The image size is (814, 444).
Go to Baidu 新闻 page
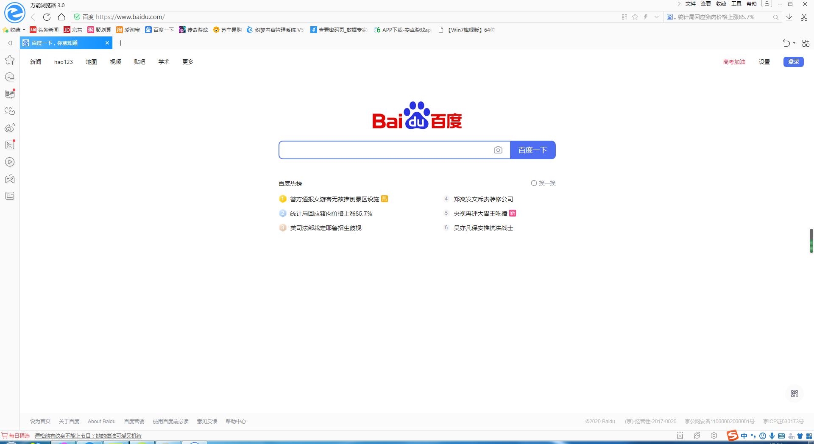tap(36, 62)
